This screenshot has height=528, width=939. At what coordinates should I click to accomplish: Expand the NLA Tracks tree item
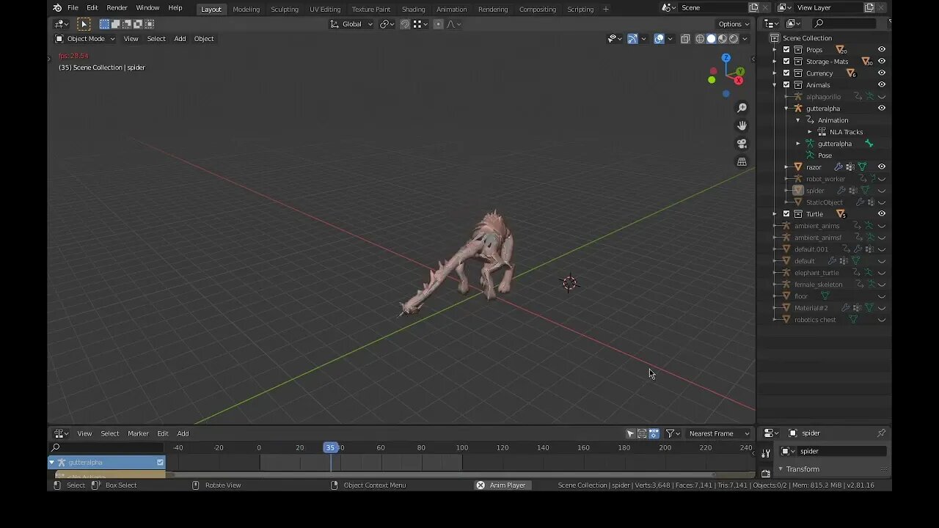[810, 132]
